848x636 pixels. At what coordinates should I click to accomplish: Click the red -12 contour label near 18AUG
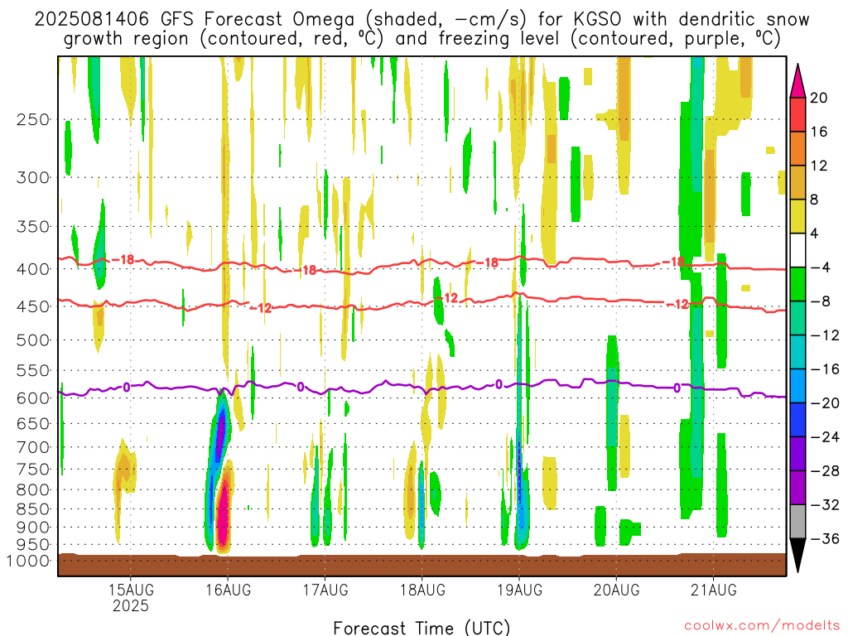[447, 298]
